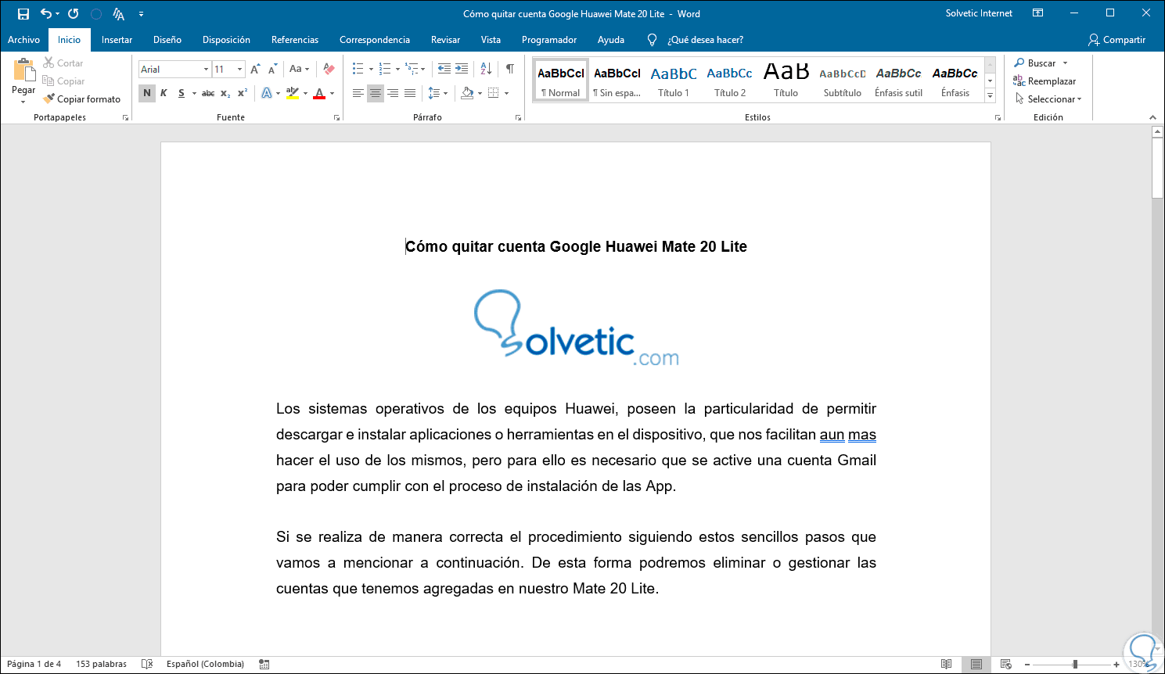Undo the last action in the quick access toolbar

(46, 14)
